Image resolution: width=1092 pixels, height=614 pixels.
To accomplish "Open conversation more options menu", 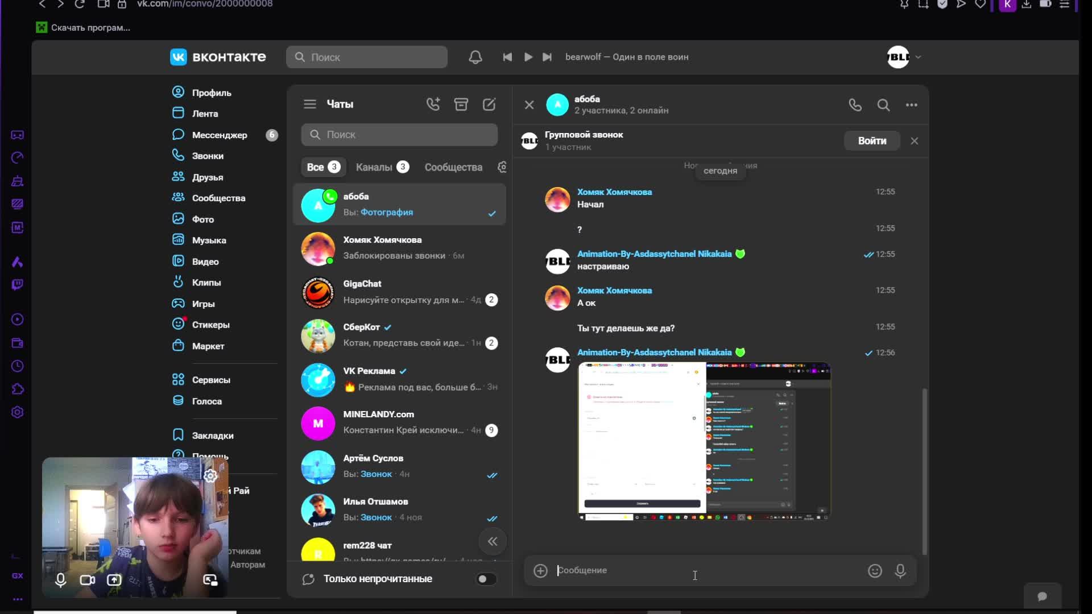I will 912,105.
